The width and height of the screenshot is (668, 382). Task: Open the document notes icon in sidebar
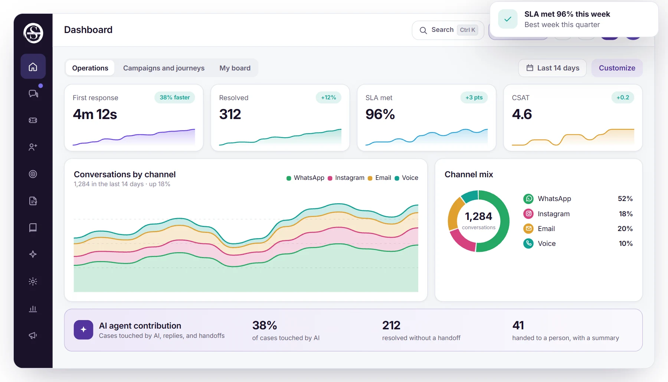(33, 201)
